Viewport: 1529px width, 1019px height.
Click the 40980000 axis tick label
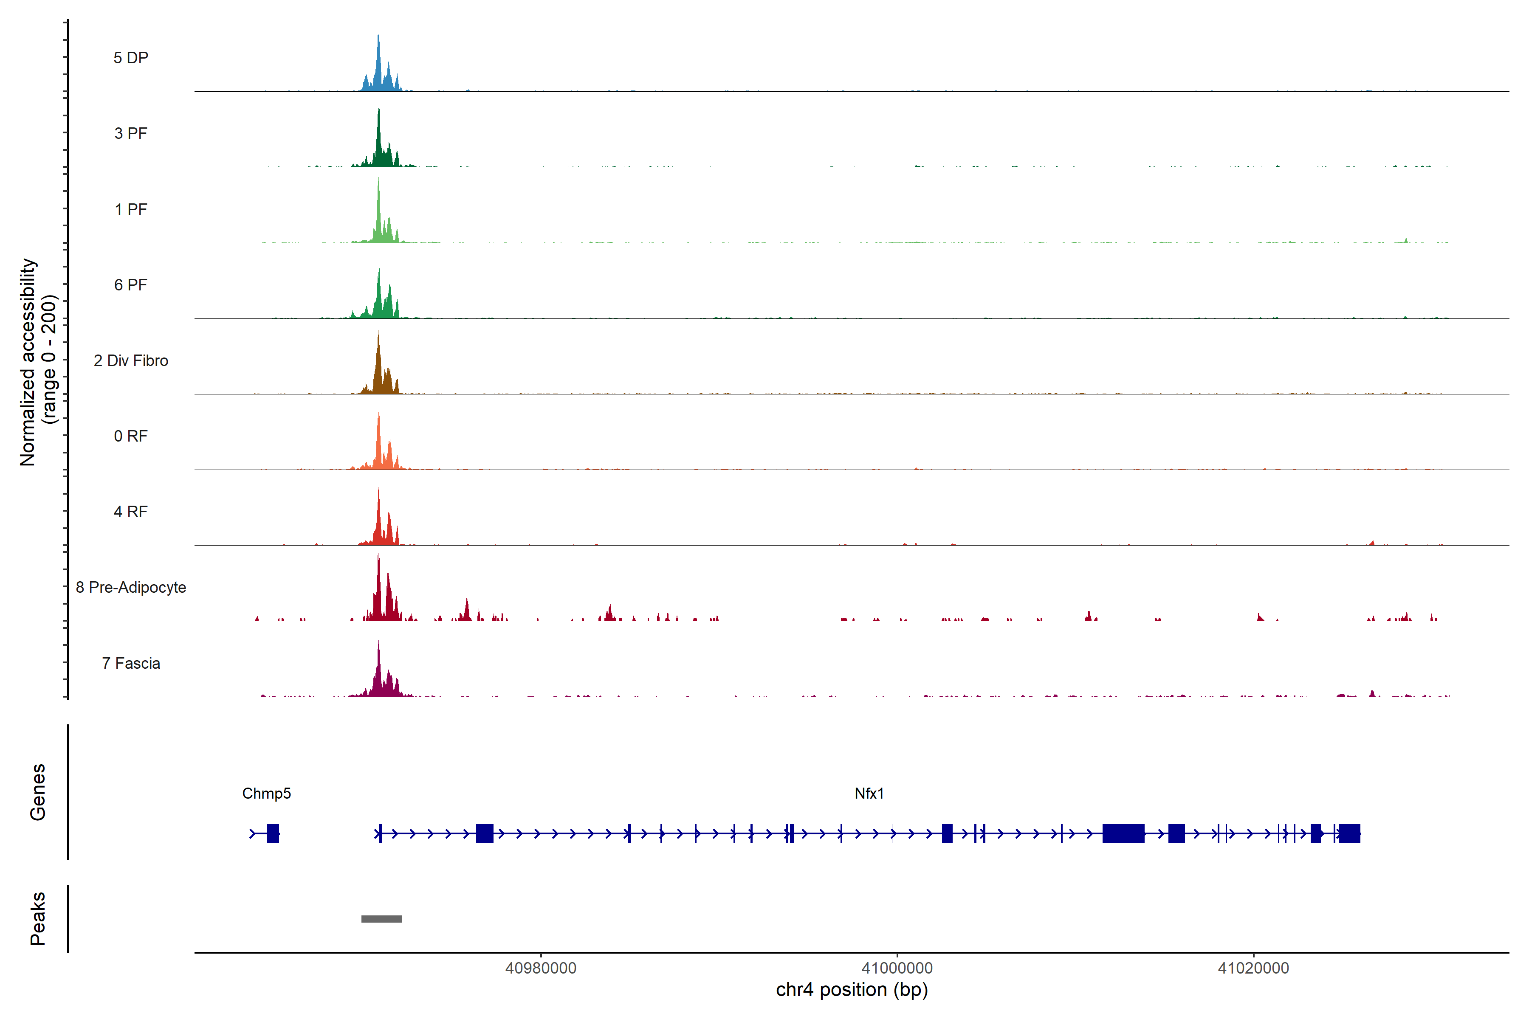(x=541, y=968)
